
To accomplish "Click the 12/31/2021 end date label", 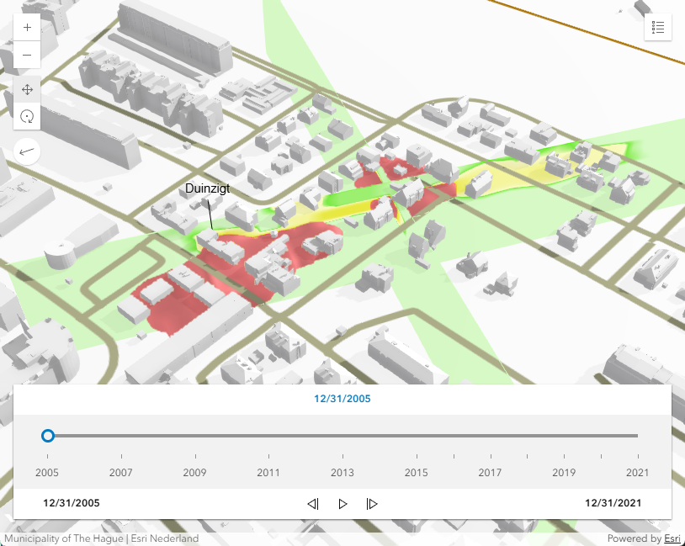I will pyautogui.click(x=613, y=503).
